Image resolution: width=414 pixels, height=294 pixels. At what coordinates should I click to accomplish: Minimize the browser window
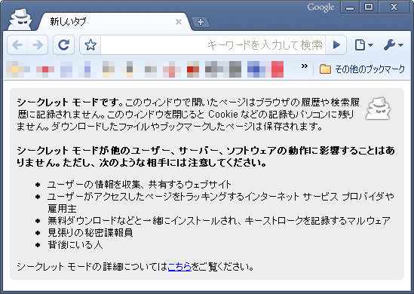[350, 7]
